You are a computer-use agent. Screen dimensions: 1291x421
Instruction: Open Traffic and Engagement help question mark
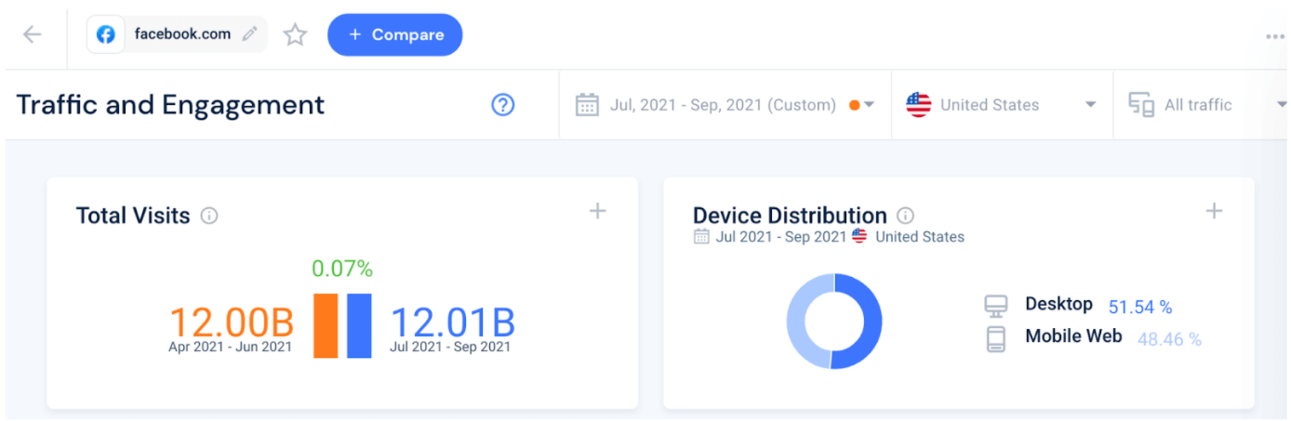pos(503,105)
